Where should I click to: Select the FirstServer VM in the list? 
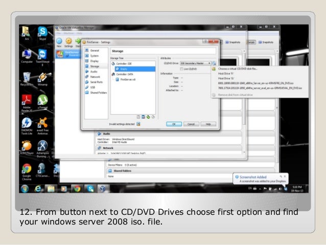(68, 54)
